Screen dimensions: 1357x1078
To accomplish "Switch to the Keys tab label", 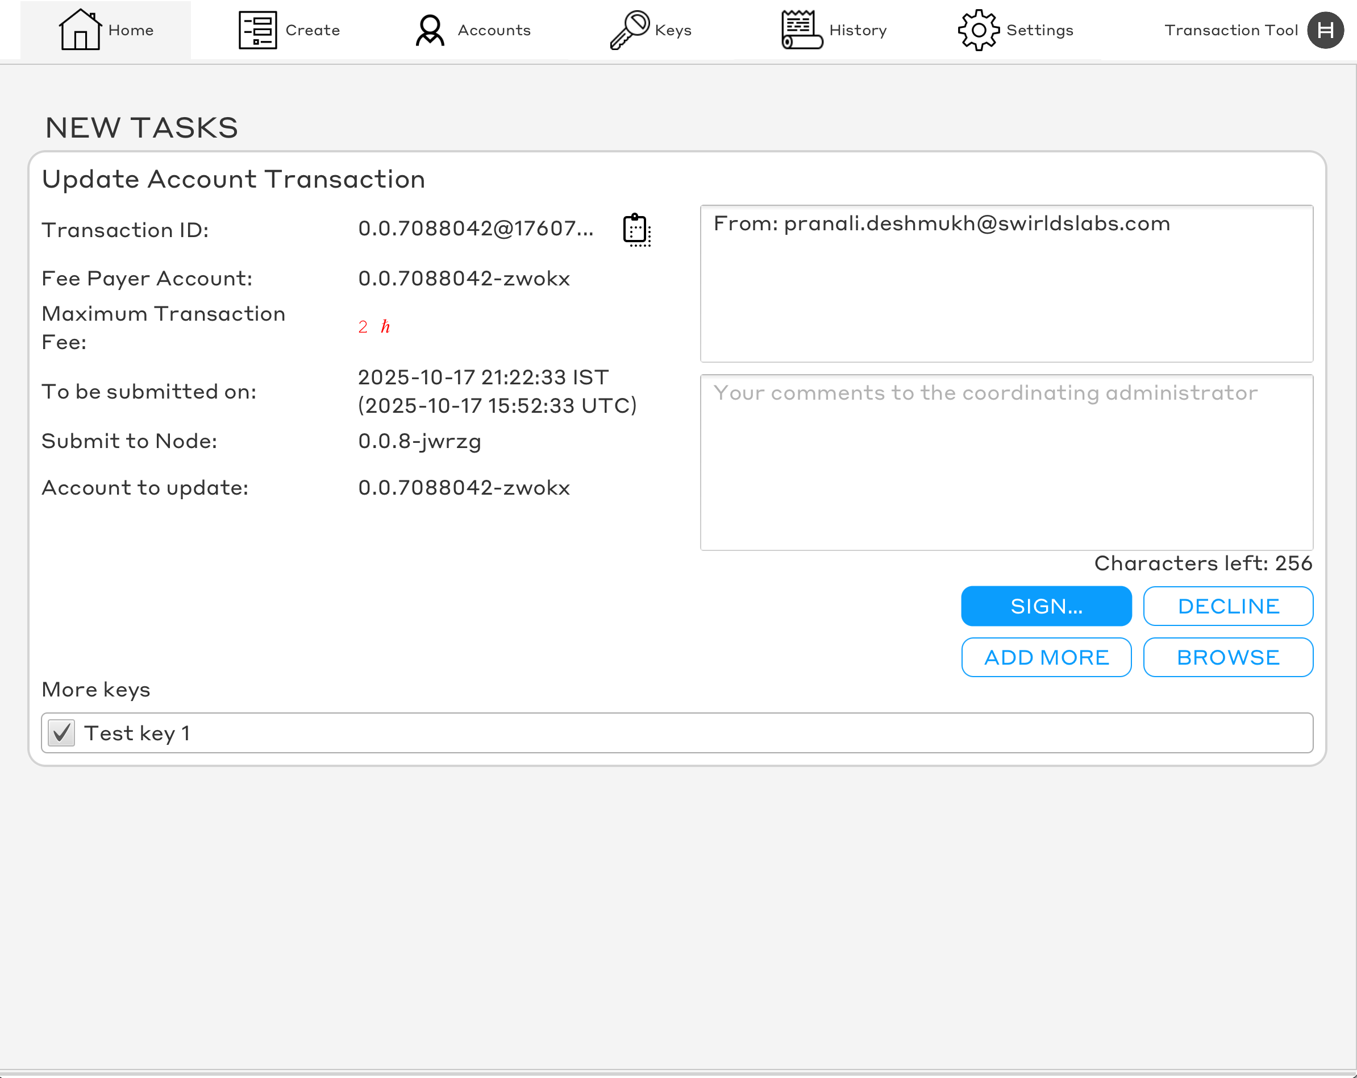I will tap(673, 30).
